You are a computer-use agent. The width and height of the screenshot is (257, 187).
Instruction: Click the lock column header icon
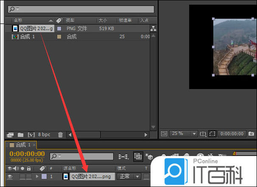coord(29,168)
